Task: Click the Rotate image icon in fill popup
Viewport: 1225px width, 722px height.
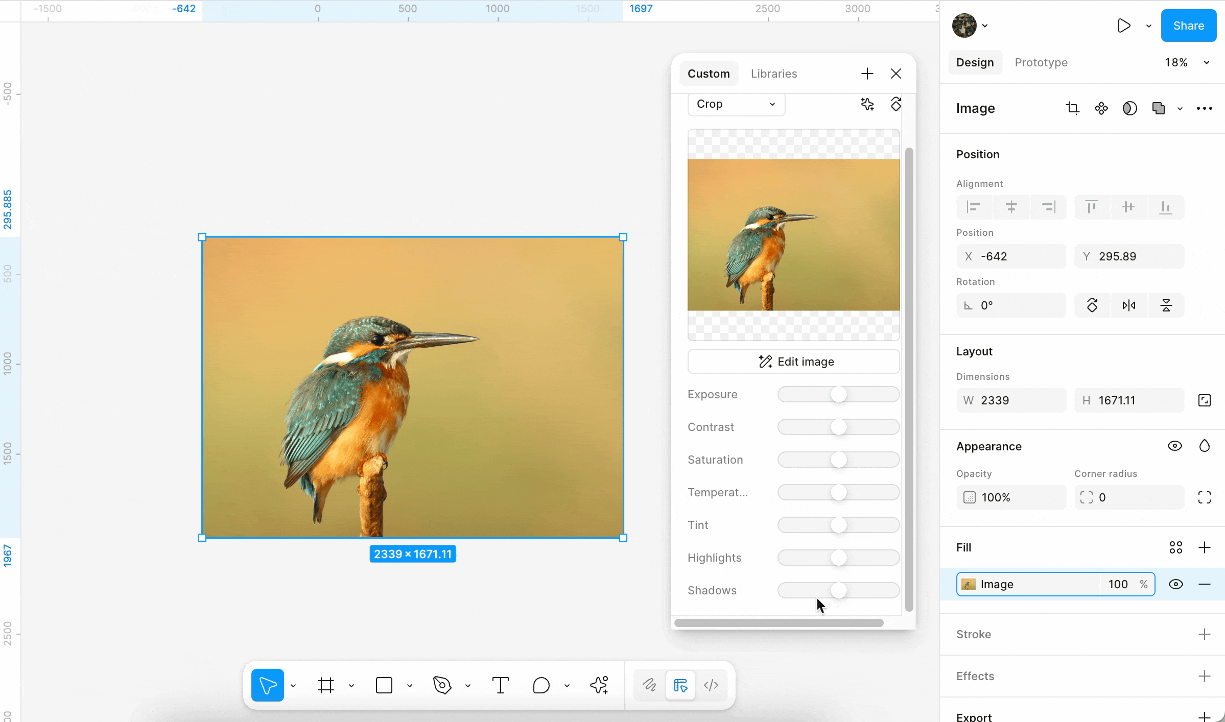Action: pyautogui.click(x=896, y=104)
